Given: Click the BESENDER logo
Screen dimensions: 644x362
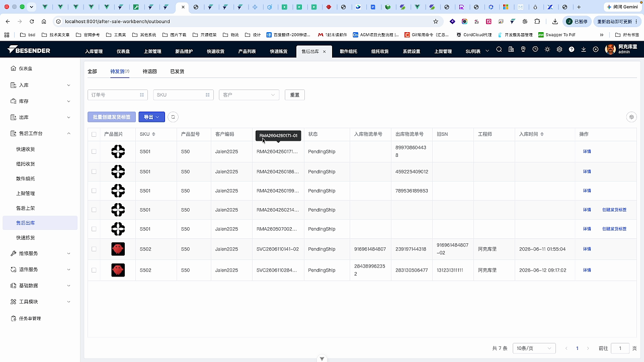Looking at the screenshot, I should (29, 50).
